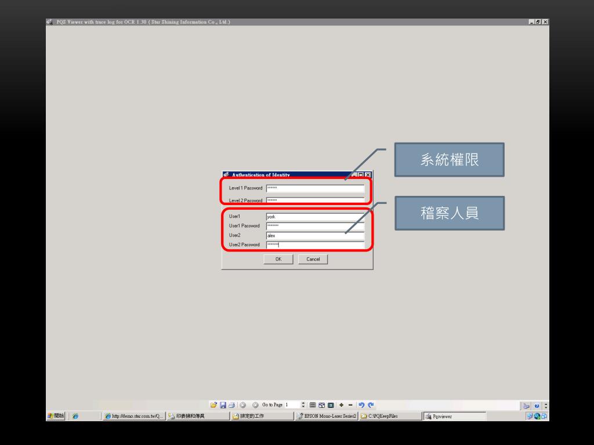The width and height of the screenshot is (594, 445).
Task: Restore down the PQS Viewer window
Action: 538,22
